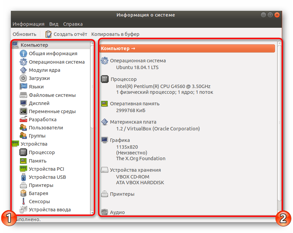
Task: Click the memory module icon for Память
Action: click(23, 161)
